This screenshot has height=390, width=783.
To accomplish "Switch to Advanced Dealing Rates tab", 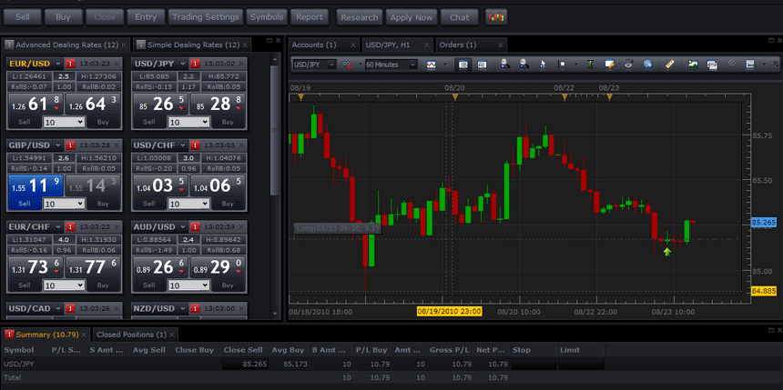I will tap(66, 45).
